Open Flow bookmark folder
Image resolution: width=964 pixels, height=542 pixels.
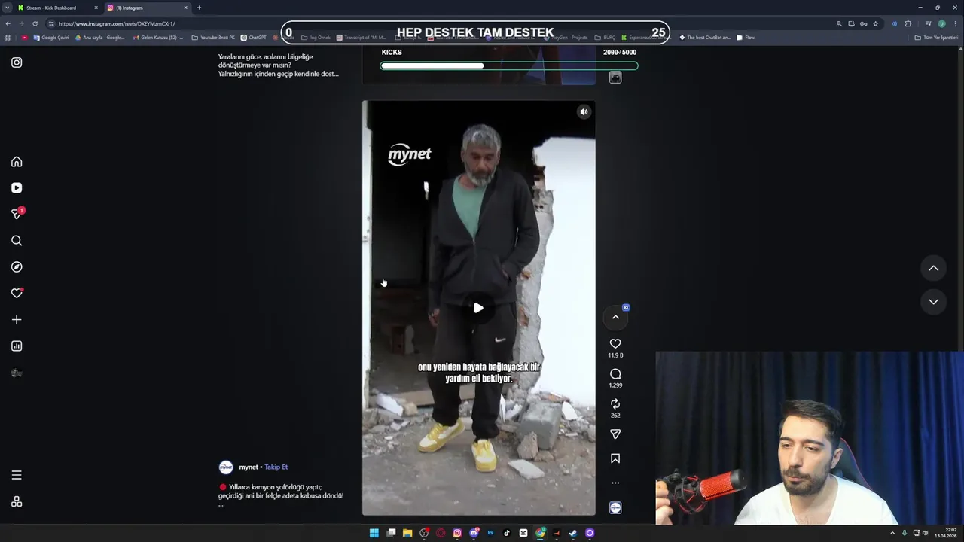click(746, 38)
